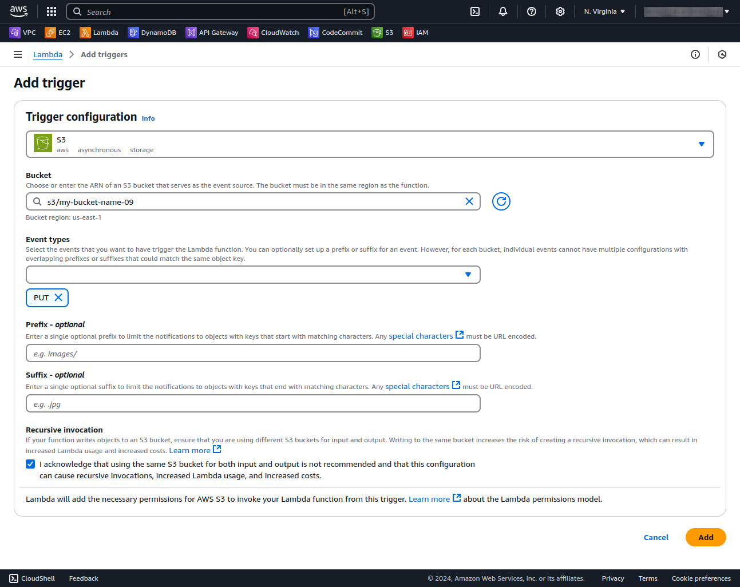740x587 pixels.
Task: Go to Lambda breadcrumb link
Action: click(x=48, y=54)
